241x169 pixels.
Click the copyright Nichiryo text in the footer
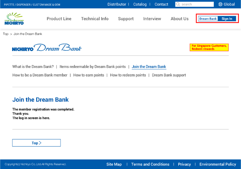click(35, 164)
